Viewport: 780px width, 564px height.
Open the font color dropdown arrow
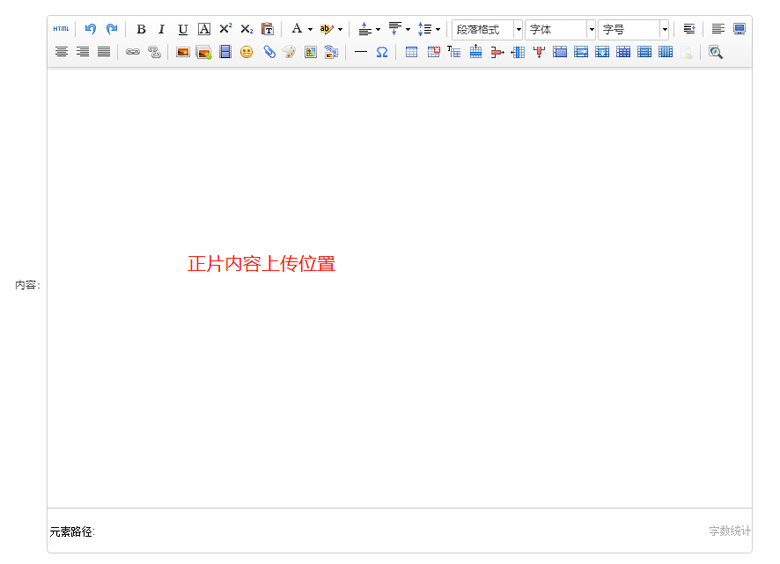tap(310, 29)
